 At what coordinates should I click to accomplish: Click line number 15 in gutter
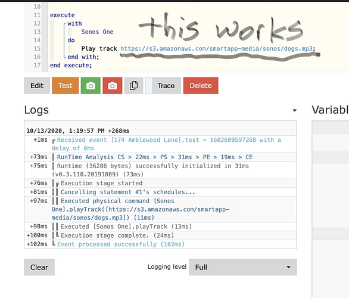click(37, 48)
